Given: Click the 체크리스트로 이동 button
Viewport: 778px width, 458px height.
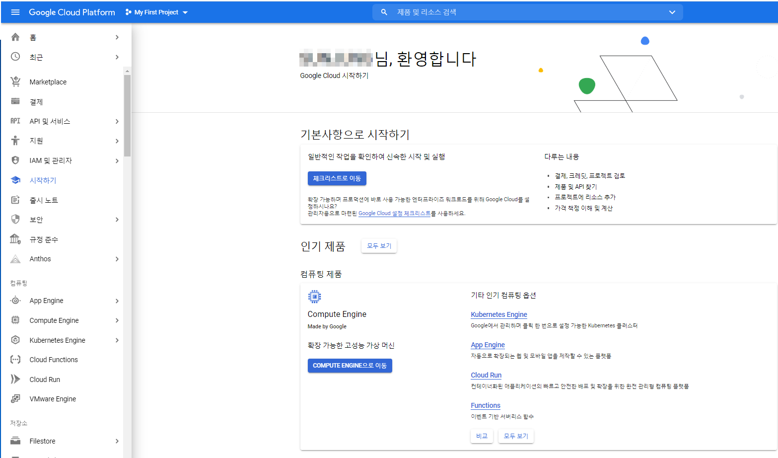Looking at the screenshot, I should coord(337,178).
